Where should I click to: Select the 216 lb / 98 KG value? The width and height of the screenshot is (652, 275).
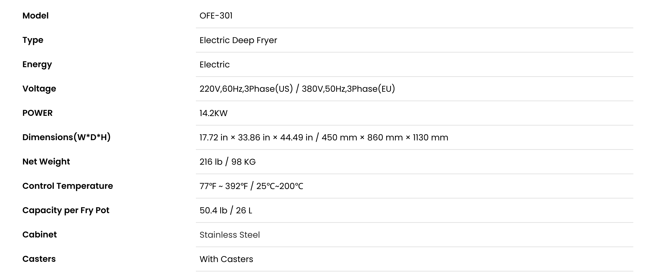[x=228, y=162]
